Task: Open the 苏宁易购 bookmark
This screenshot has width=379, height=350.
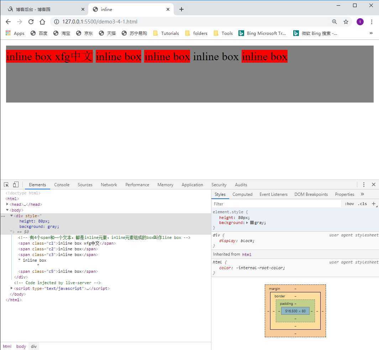Action: point(135,33)
